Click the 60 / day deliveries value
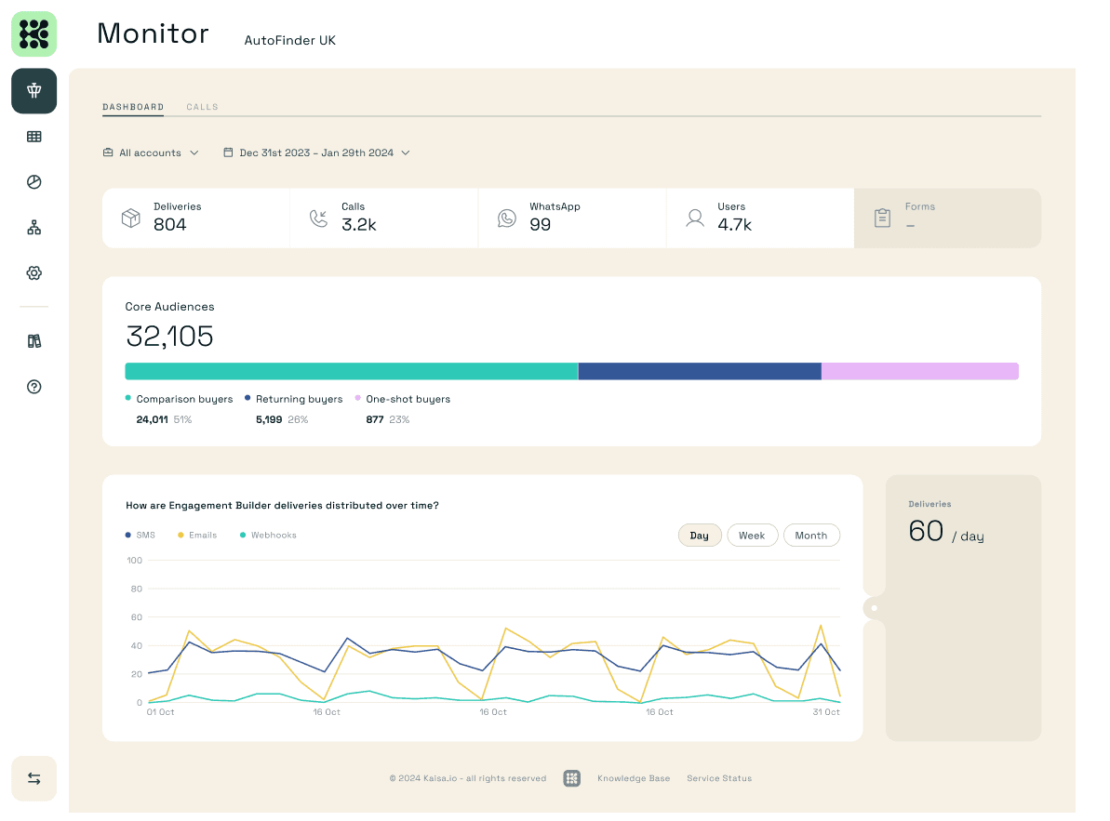The width and height of the screenshot is (1110, 821). click(945, 531)
